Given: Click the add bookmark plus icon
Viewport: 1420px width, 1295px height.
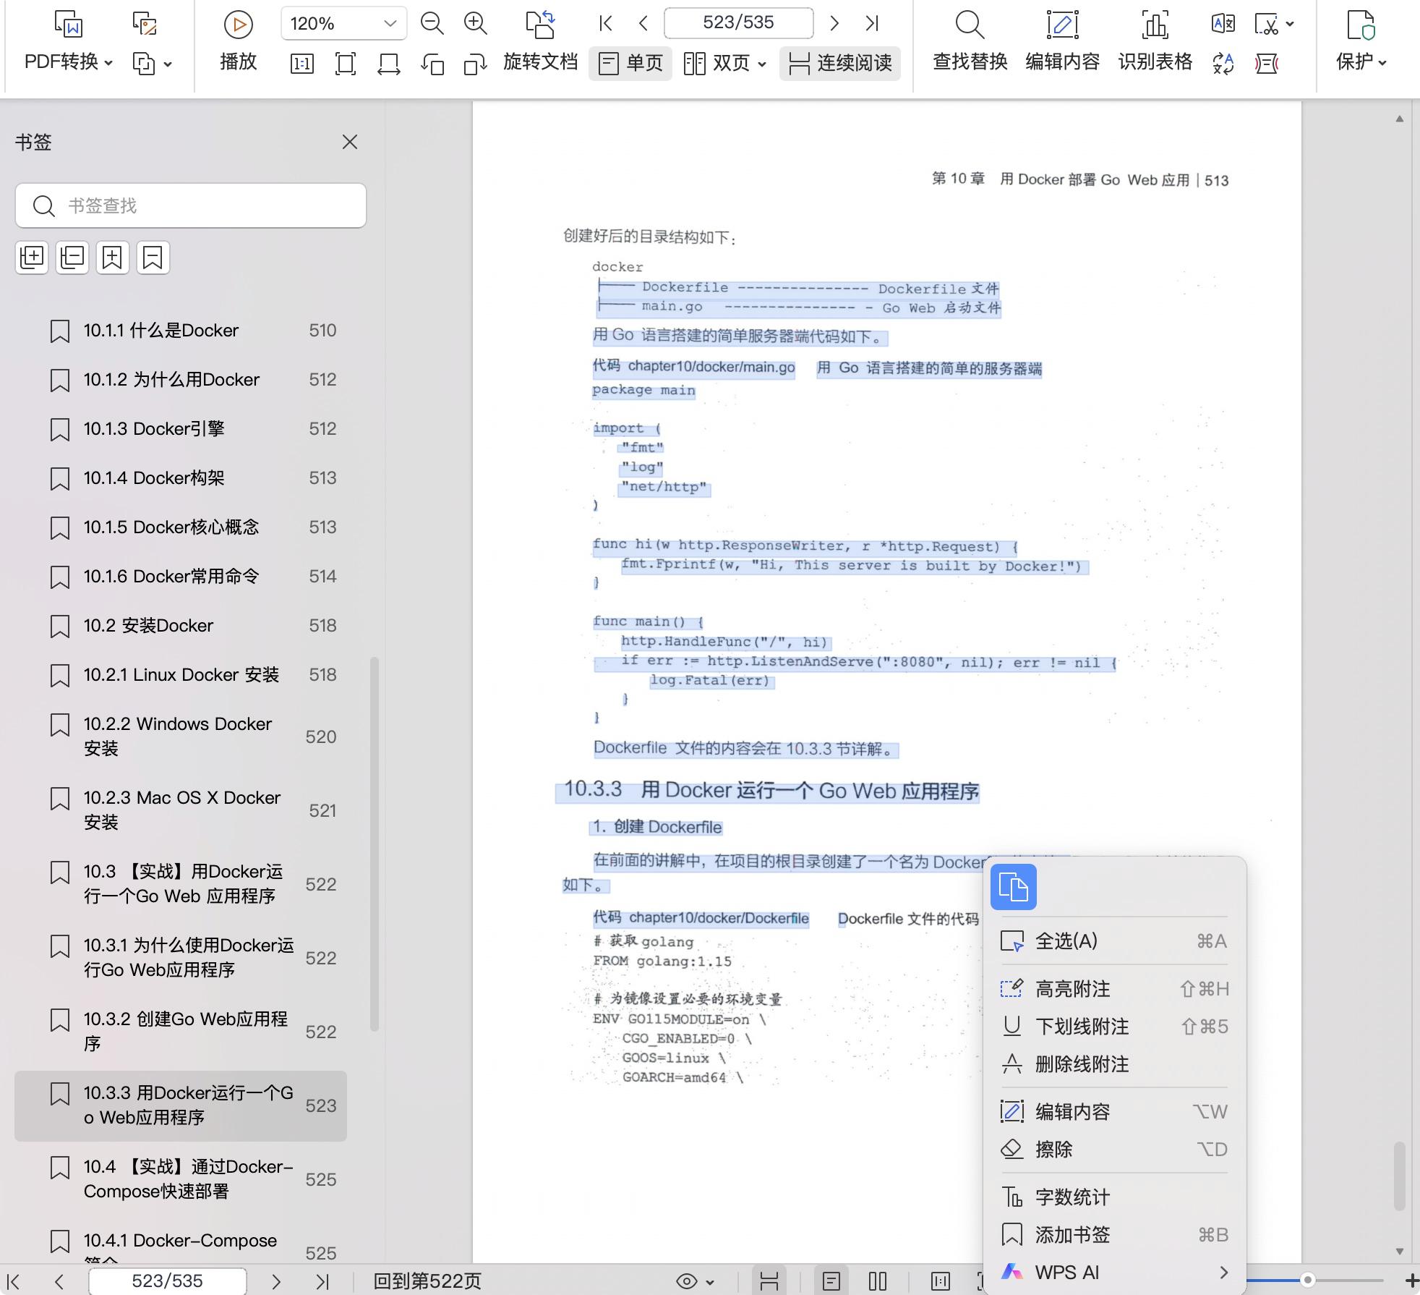Looking at the screenshot, I should (x=112, y=257).
